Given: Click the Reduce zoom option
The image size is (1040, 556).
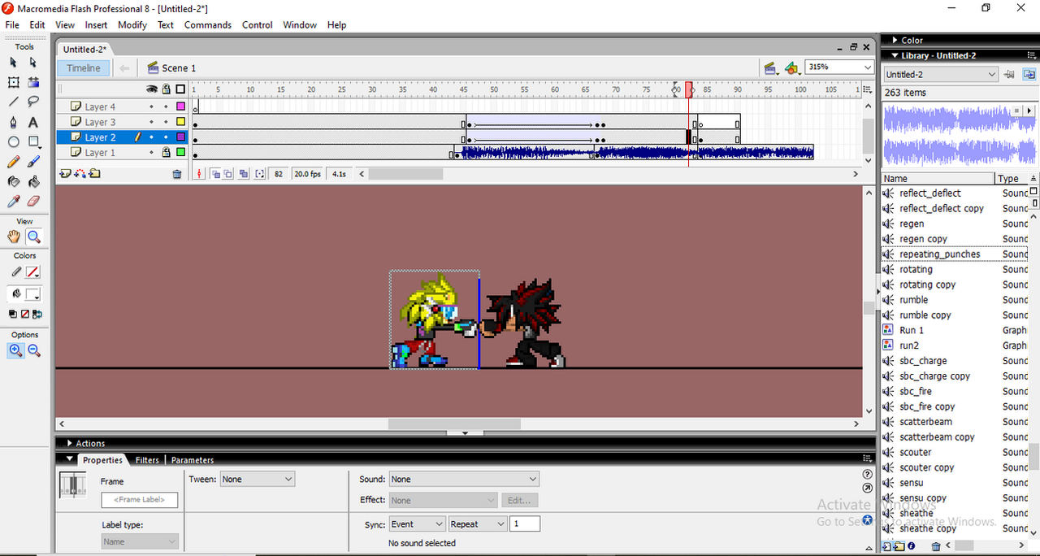Looking at the screenshot, I should click(34, 350).
